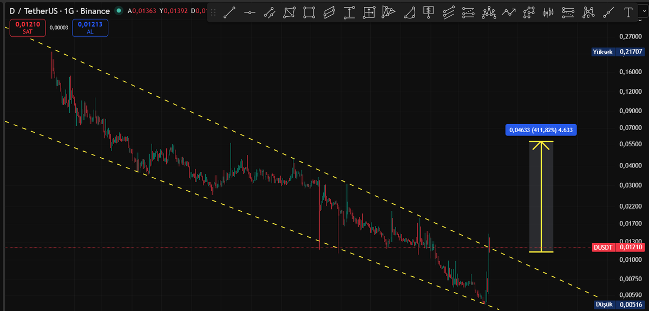Click the Y 0,01392 high value

pyautogui.click(x=173, y=11)
